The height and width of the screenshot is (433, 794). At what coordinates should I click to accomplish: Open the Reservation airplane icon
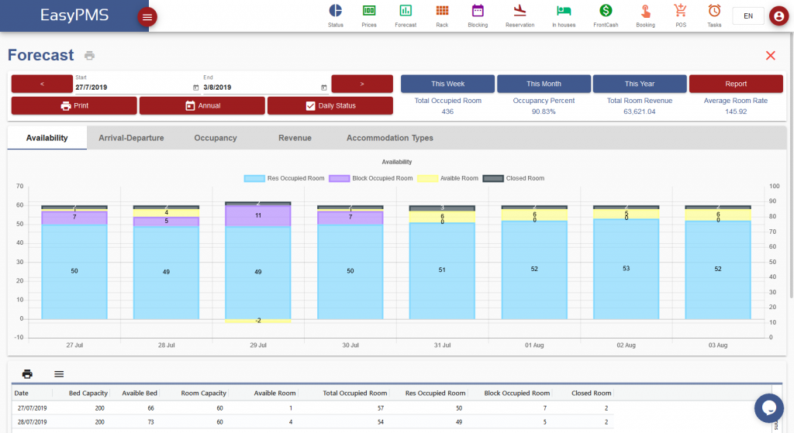point(520,11)
